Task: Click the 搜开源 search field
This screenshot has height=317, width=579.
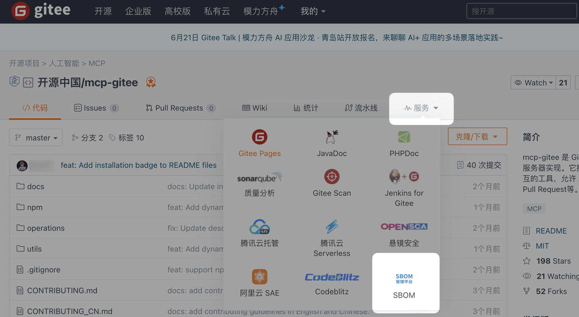Action: tap(521, 11)
